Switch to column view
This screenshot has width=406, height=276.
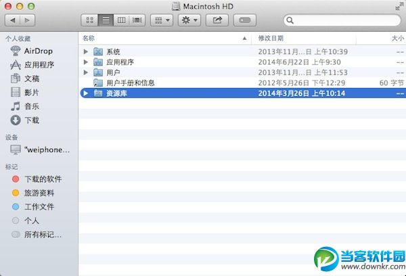[121, 20]
